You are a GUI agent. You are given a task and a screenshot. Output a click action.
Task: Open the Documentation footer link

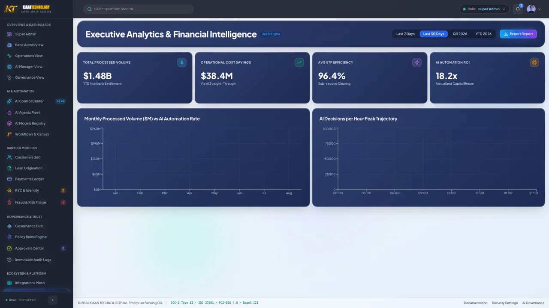(476, 303)
